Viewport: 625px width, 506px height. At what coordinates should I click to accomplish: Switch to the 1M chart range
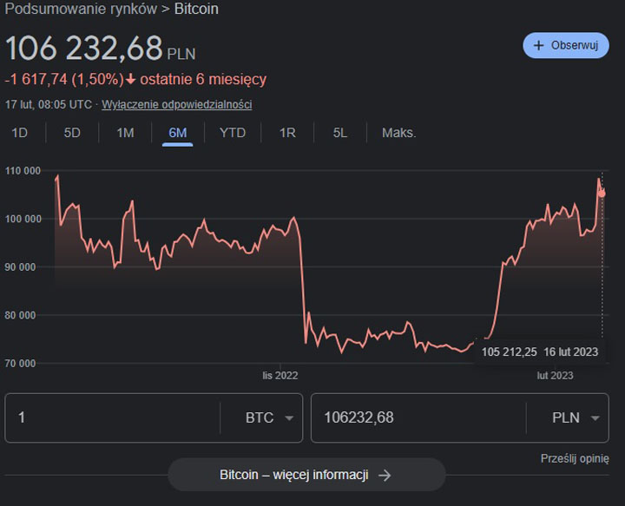click(125, 133)
